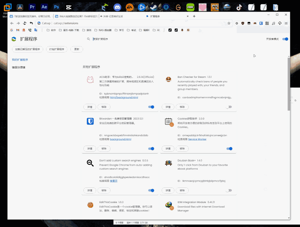The height and width of the screenshot is (227, 300).
Task: Open the 游戏 bookmarks folder
Action: tap(87, 30)
